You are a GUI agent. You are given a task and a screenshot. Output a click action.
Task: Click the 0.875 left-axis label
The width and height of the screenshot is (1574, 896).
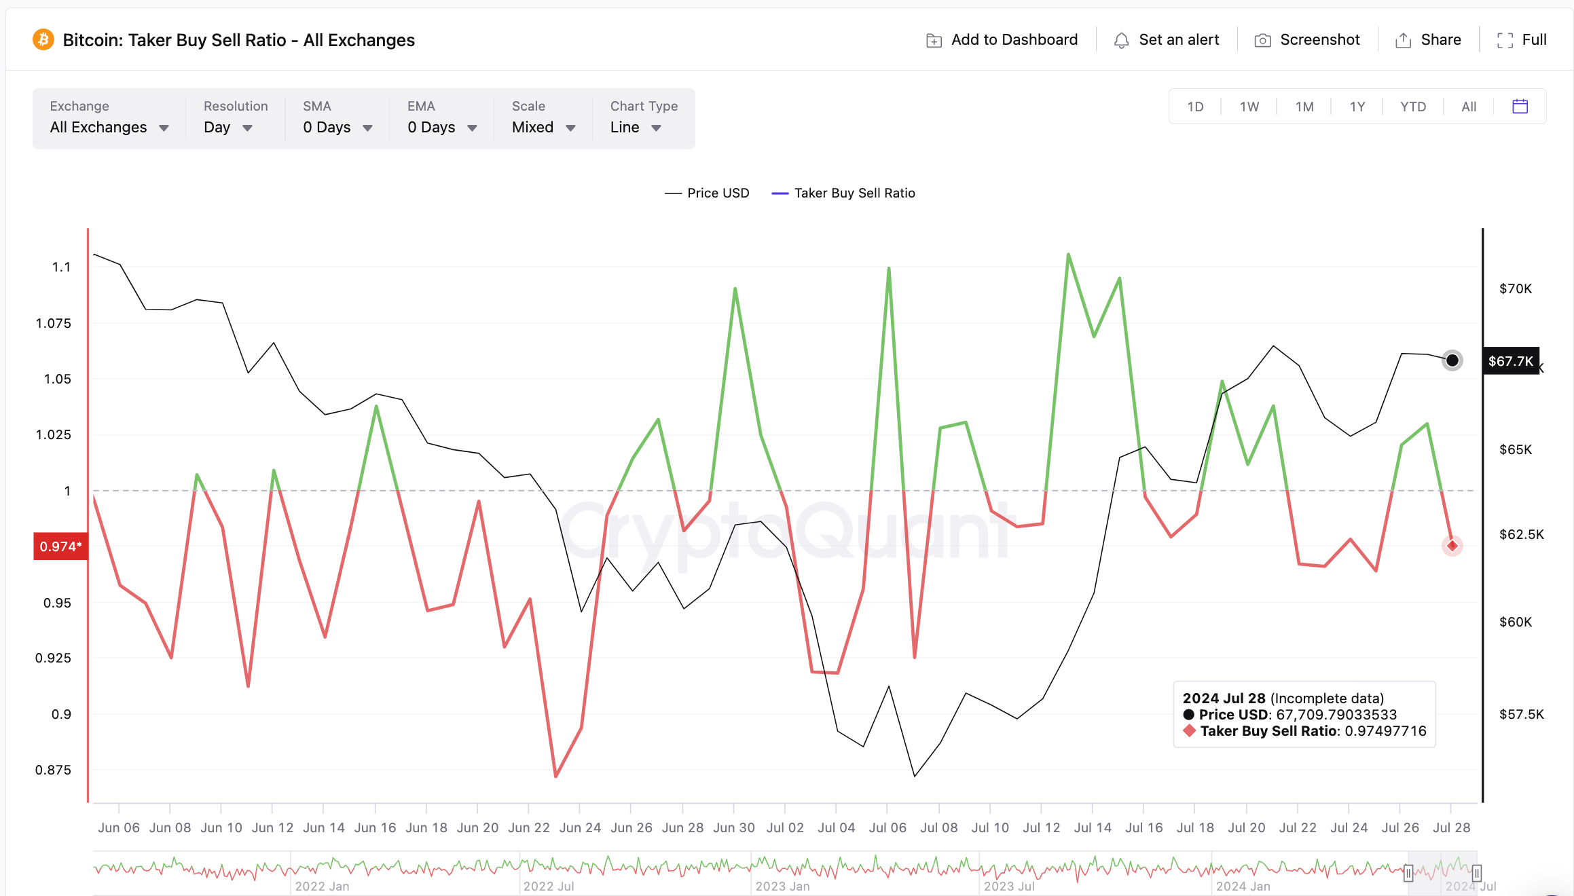tap(53, 770)
